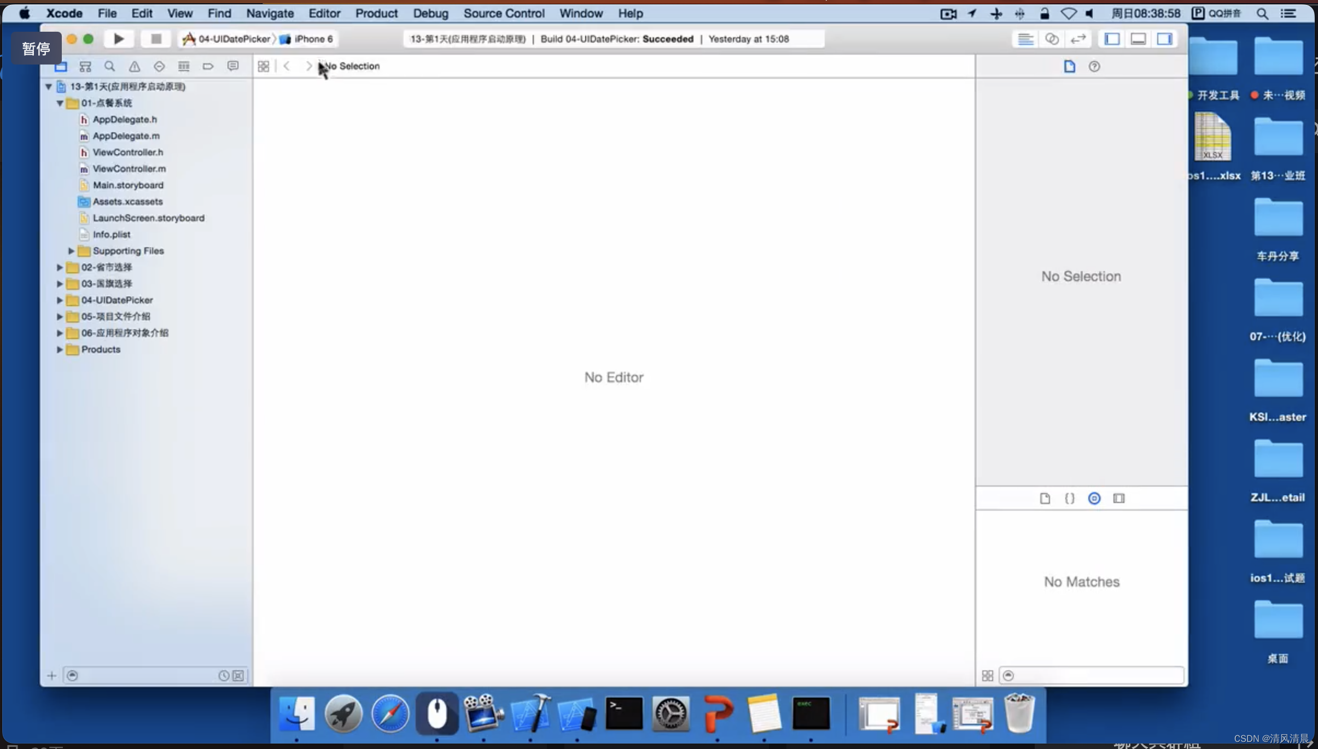Image resolution: width=1318 pixels, height=749 pixels.
Task: Show the Media library
Action: (1119, 498)
